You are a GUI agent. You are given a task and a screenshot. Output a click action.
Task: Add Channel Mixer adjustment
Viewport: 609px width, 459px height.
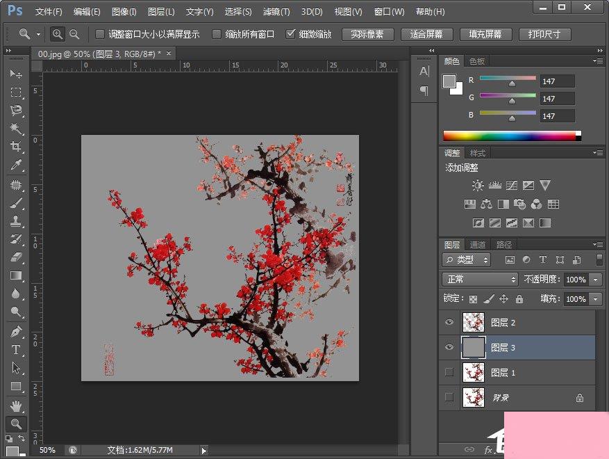tap(536, 204)
